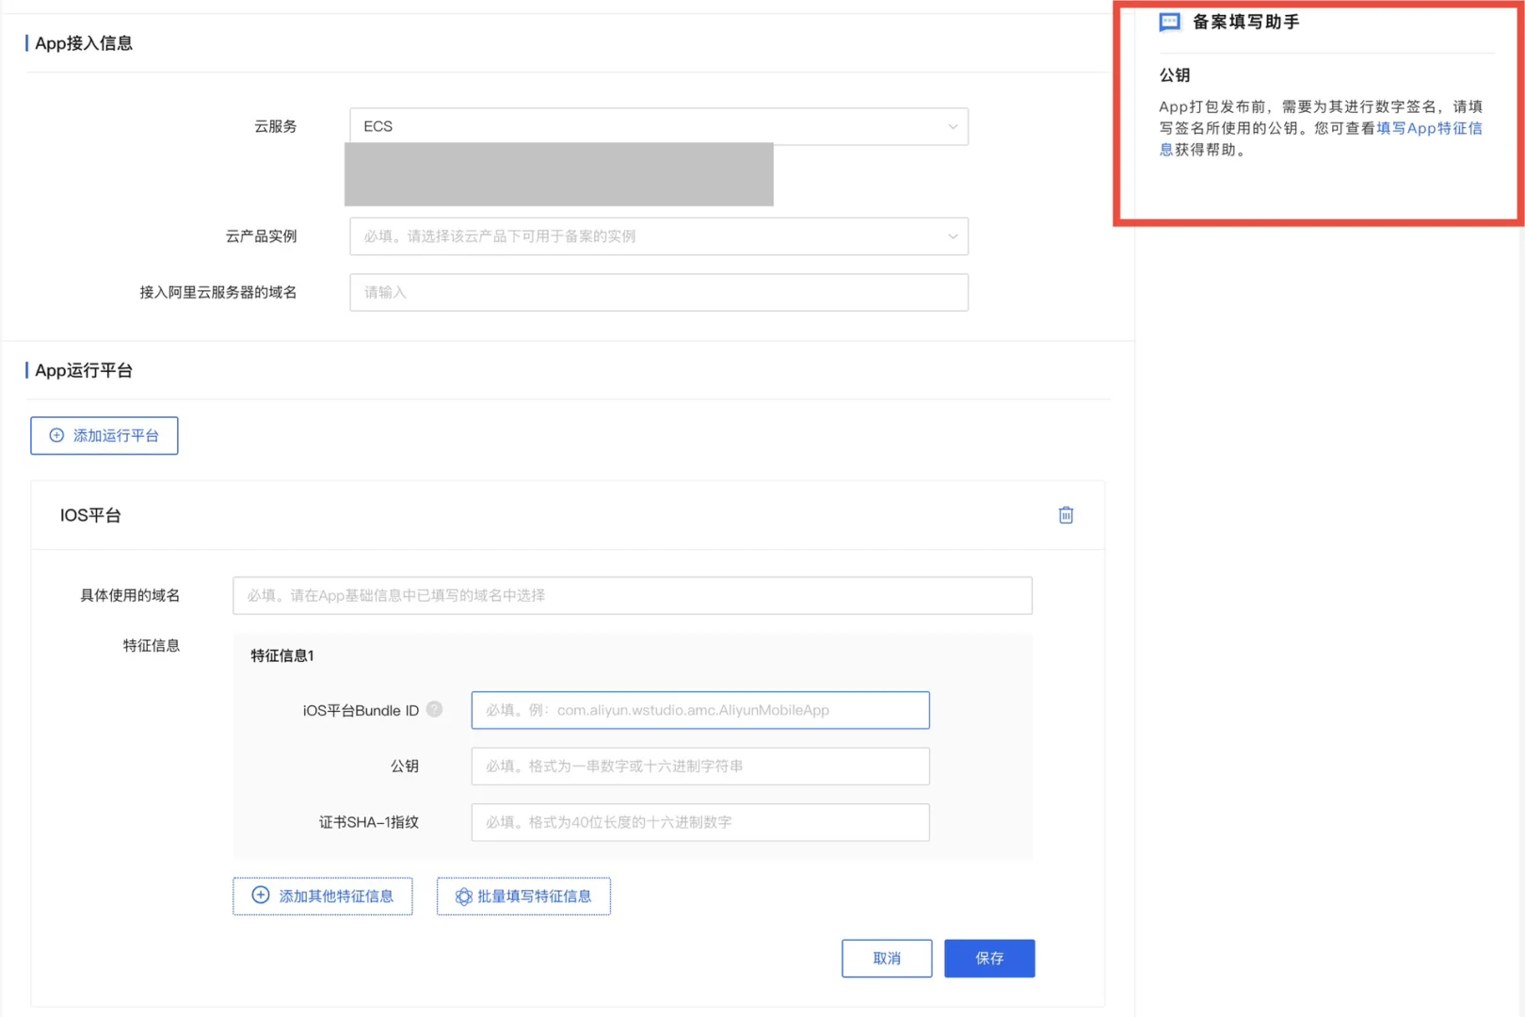The width and height of the screenshot is (1525, 1017).
Task: Click the iOS平台Bundle ID input field
Action: click(x=699, y=709)
